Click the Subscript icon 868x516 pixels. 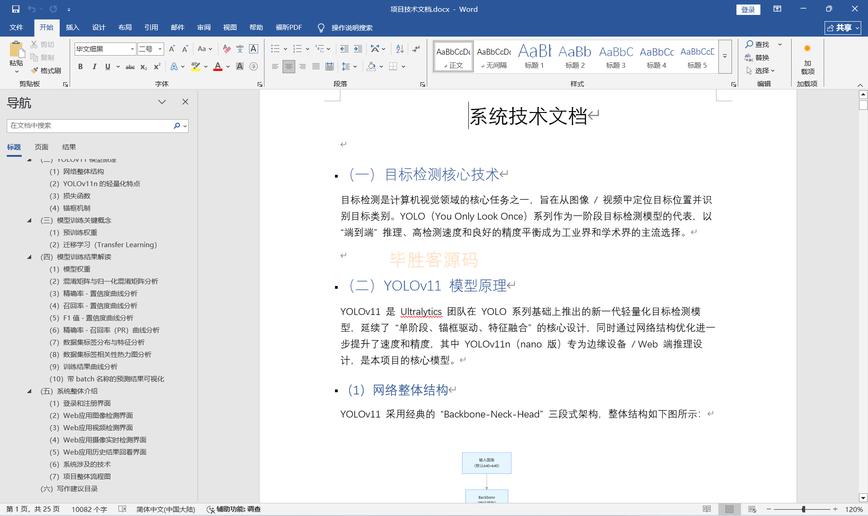tap(143, 67)
